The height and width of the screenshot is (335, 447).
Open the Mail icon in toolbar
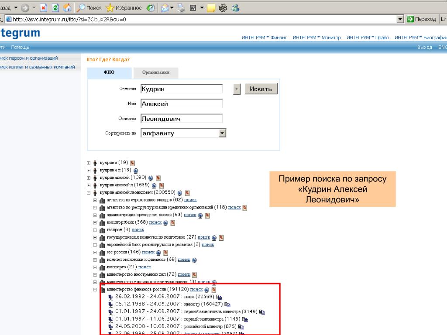(165, 8)
